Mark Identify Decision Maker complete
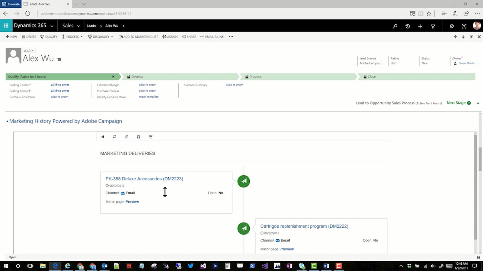Image resolution: width=483 pixels, height=271 pixels. point(149,97)
